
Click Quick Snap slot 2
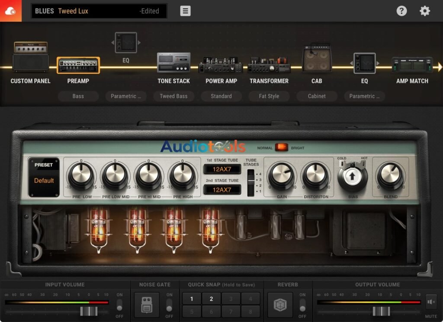click(212, 299)
